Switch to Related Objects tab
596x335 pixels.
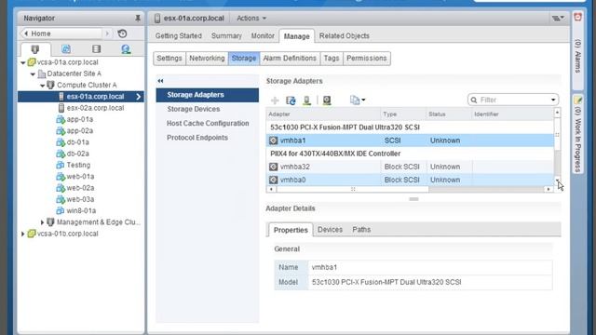[x=345, y=35]
